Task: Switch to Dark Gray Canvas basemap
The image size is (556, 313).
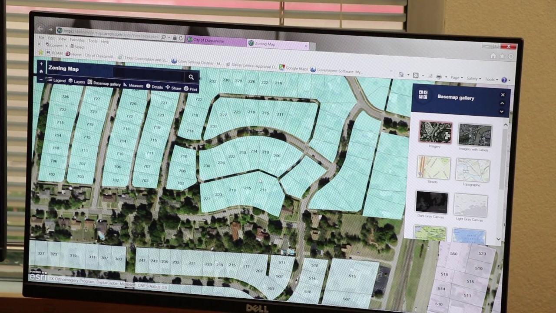Action: coord(431,203)
